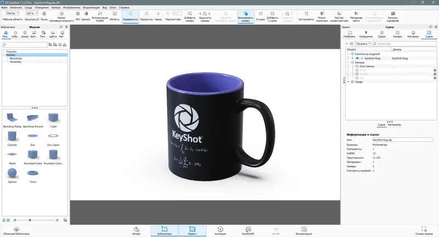Open the Изменить menu
The height and width of the screenshot is (237, 439).
click(x=16, y=8)
